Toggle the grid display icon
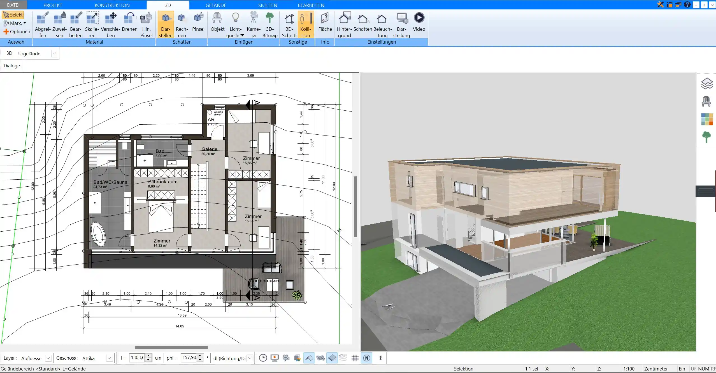This screenshot has height=373, width=716. [x=355, y=358]
